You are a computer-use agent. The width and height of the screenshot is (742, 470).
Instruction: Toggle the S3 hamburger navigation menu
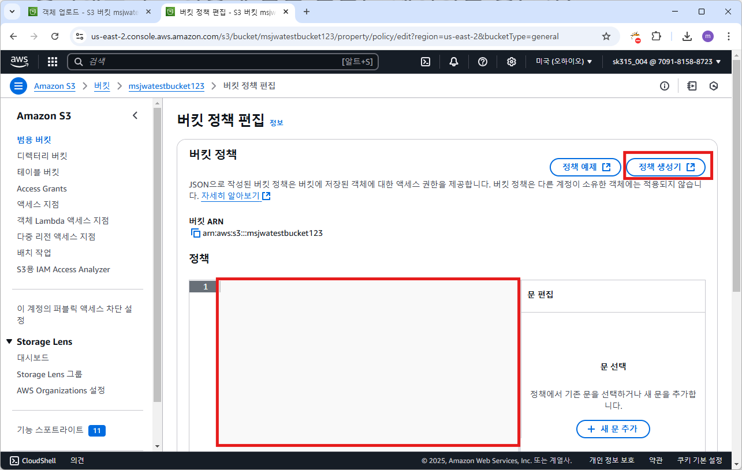(x=18, y=86)
